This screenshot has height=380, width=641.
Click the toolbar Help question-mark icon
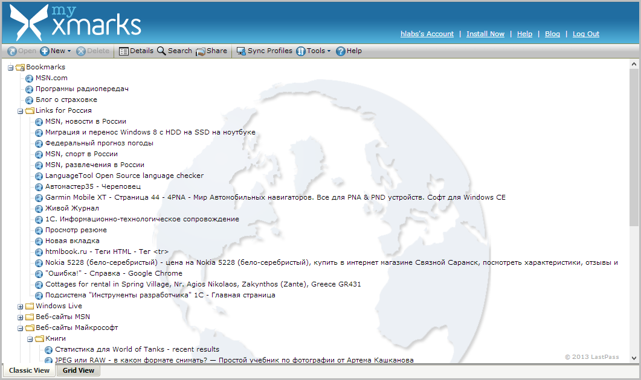[x=341, y=51]
